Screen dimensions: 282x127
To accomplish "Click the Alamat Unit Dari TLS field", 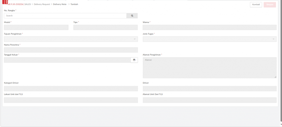I will tap(210, 100).
